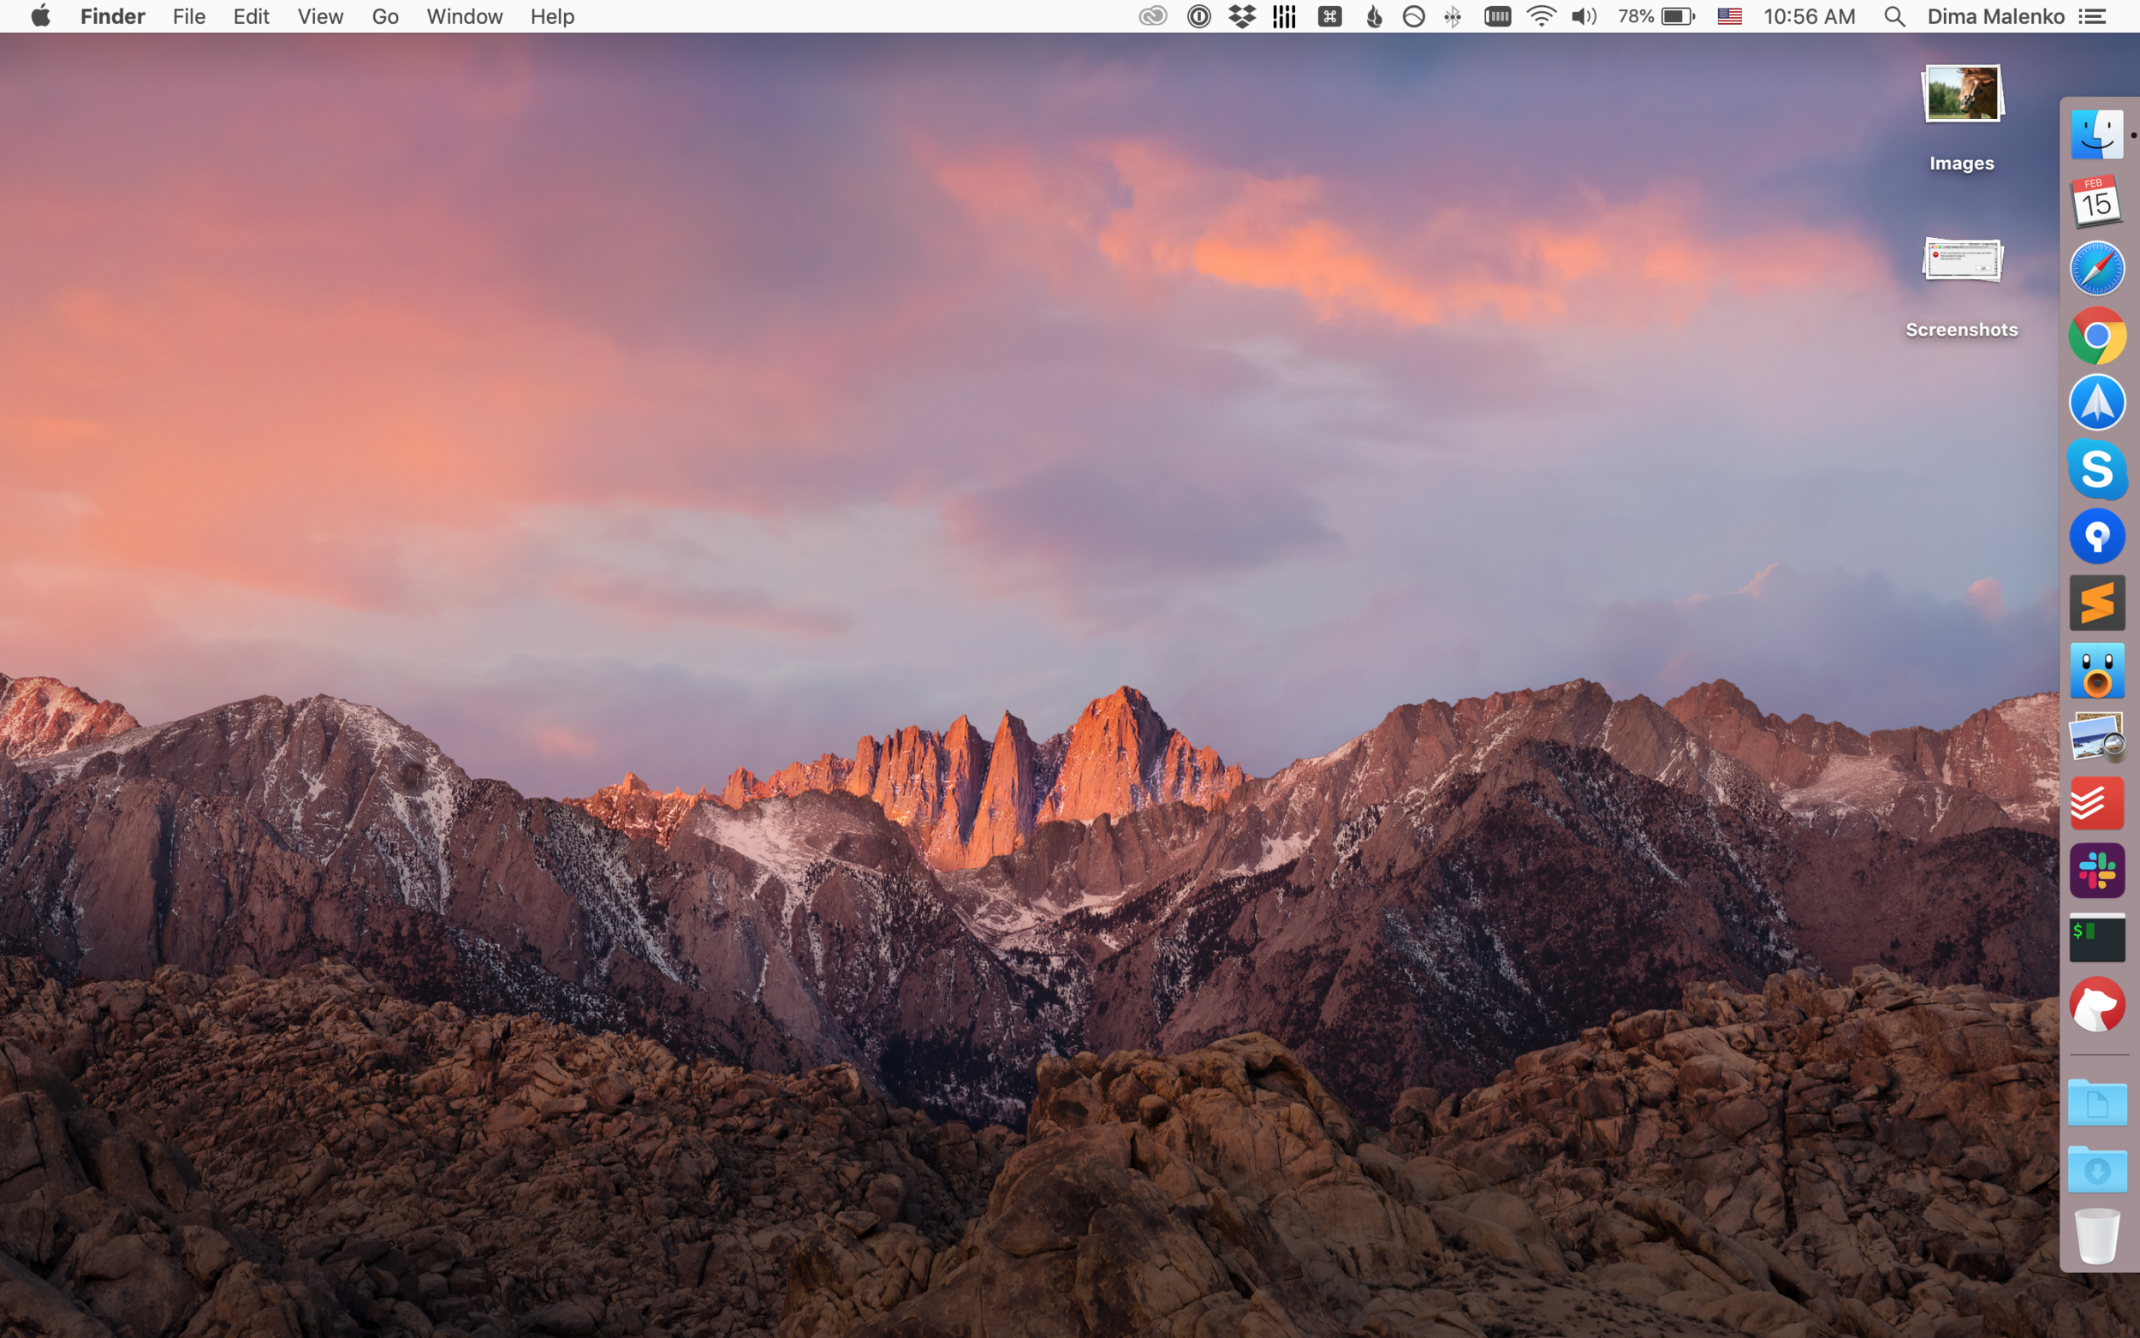Image resolution: width=2140 pixels, height=1338 pixels.
Task: Open Spotlight search magnifier
Action: click(x=1894, y=17)
